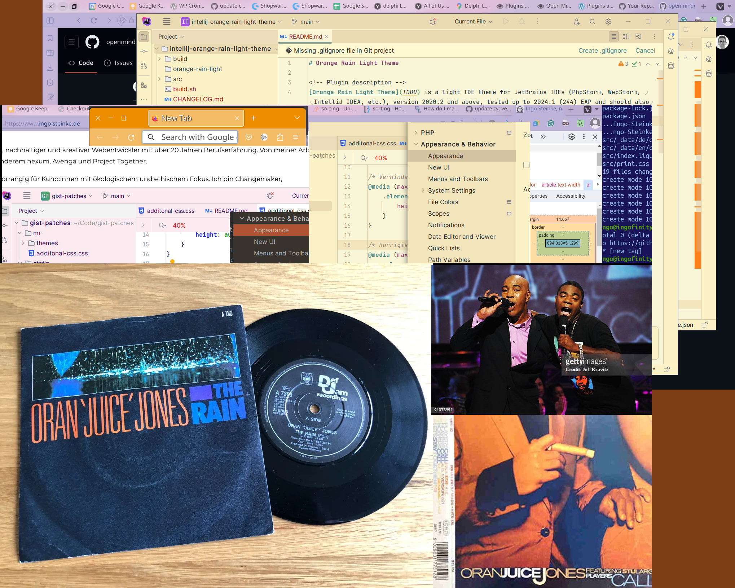Open the IDE settings gear icon

pyautogui.click(x=608, y=22)
